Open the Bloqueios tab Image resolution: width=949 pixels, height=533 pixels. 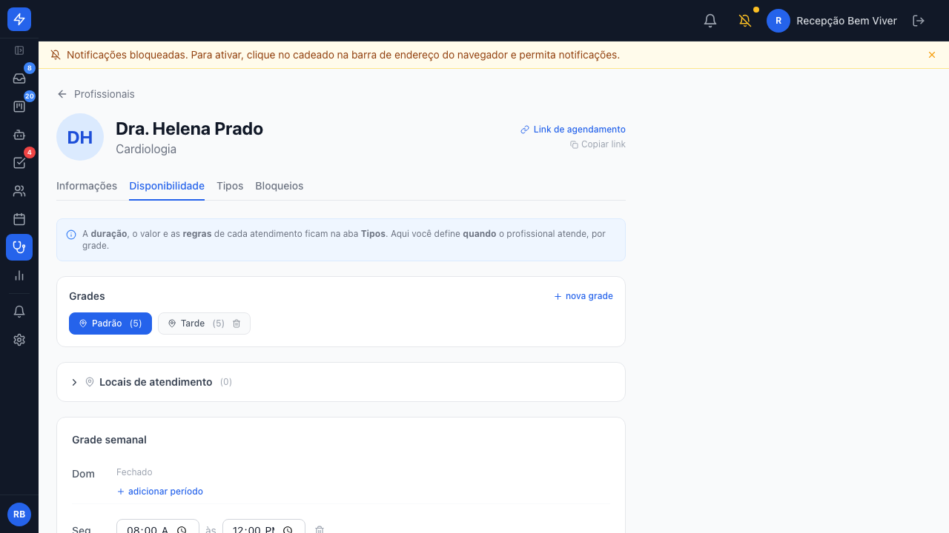point(280,186)
